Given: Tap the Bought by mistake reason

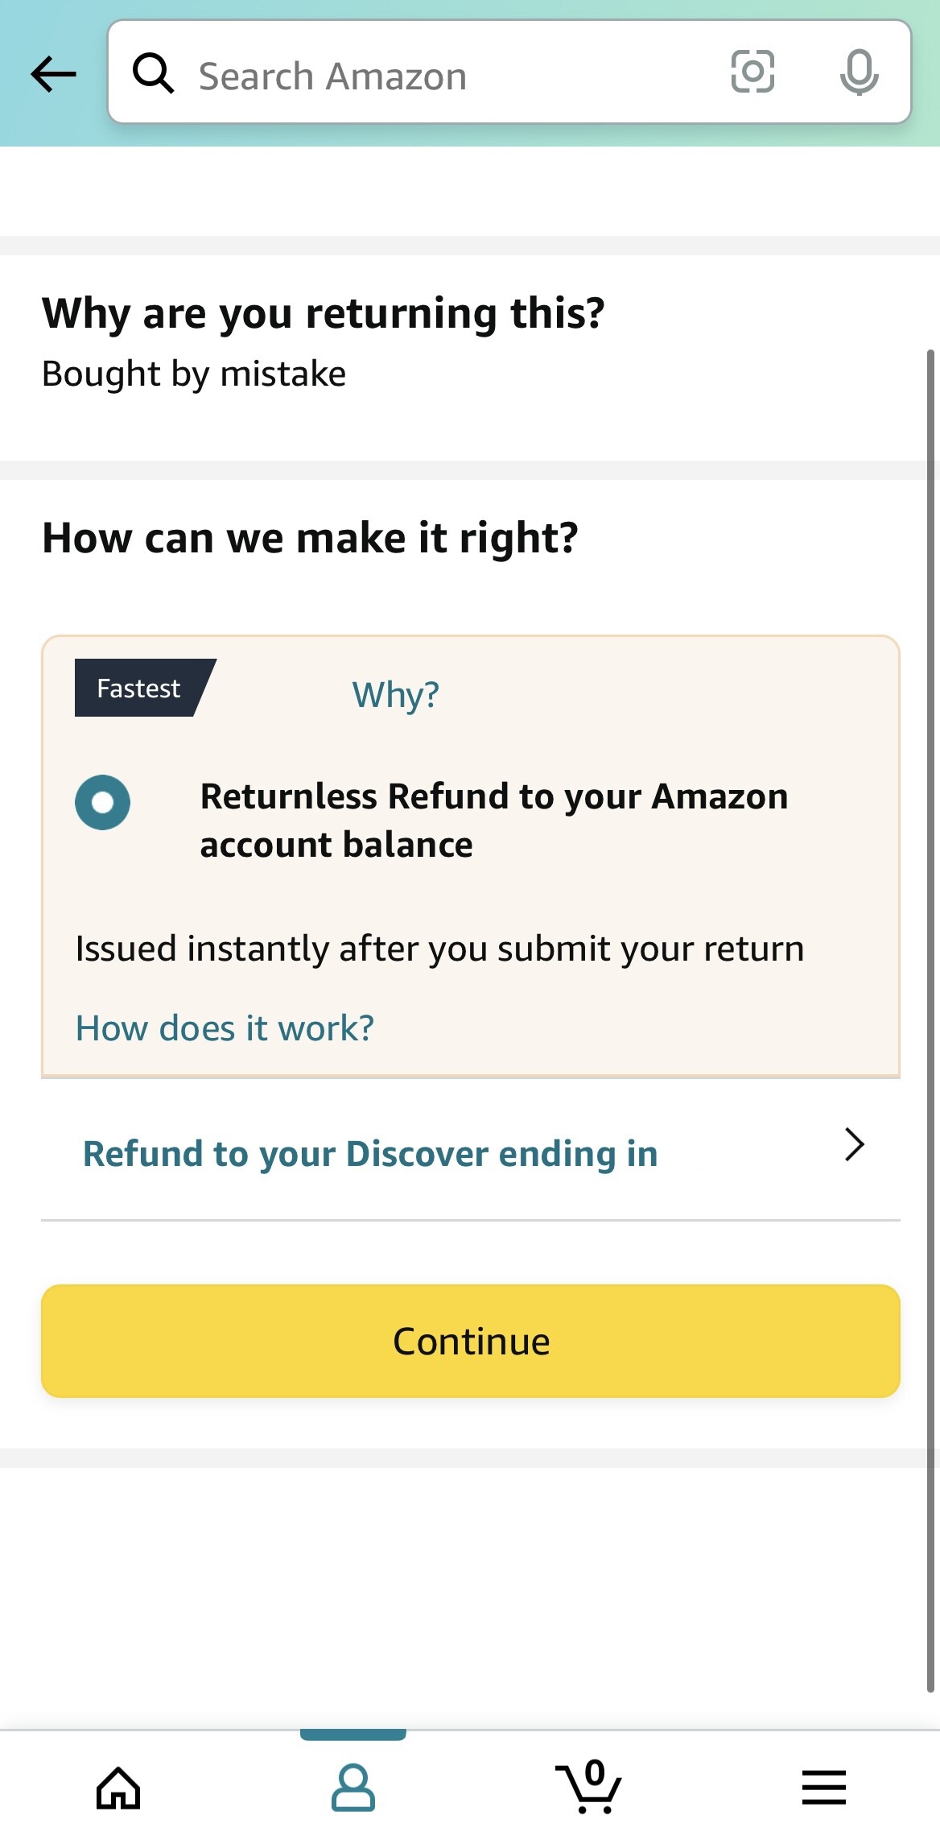Looking at the screenshot, I should [194, 374].
